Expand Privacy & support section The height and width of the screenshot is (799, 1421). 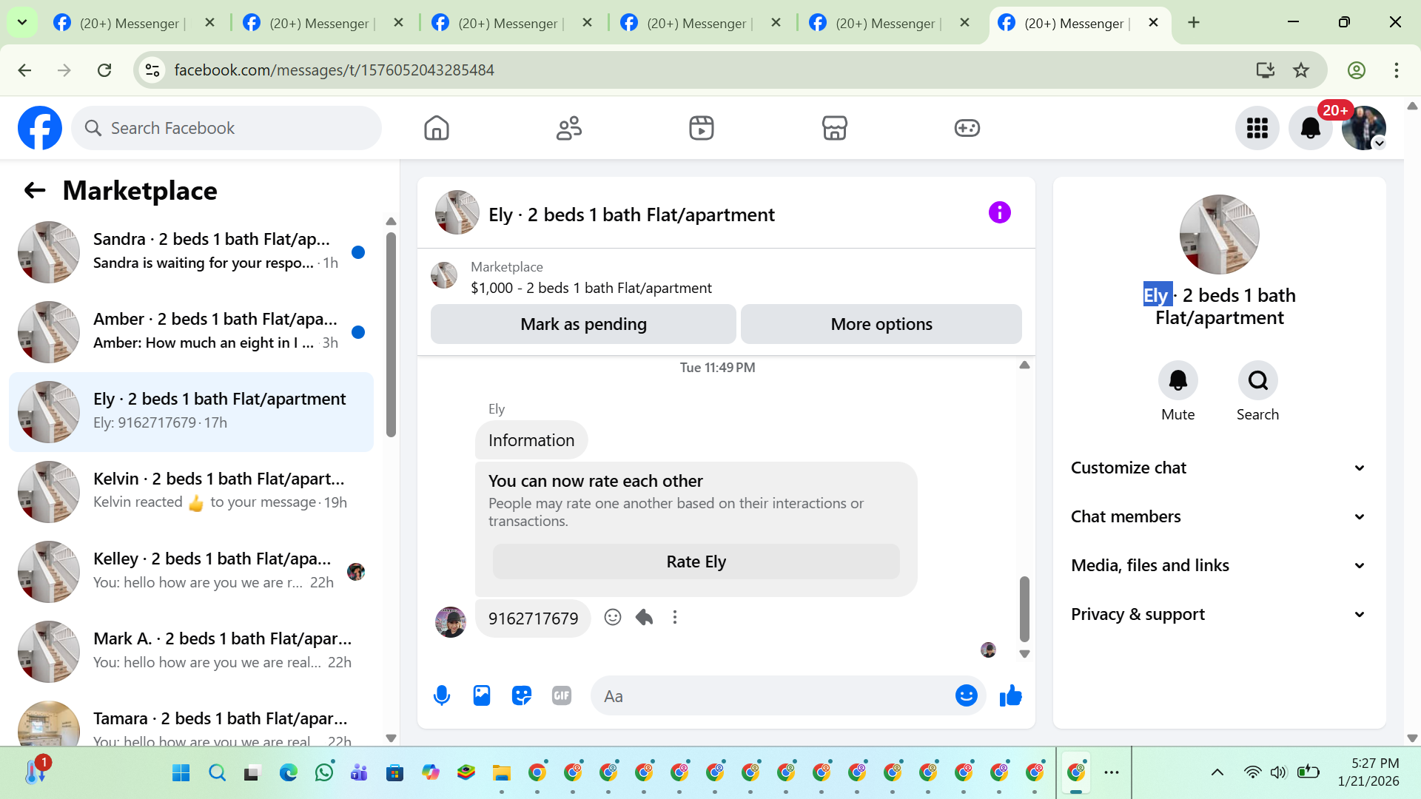point(1219,614)
